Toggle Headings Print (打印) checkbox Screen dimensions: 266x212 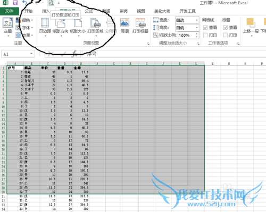[226, 35]
